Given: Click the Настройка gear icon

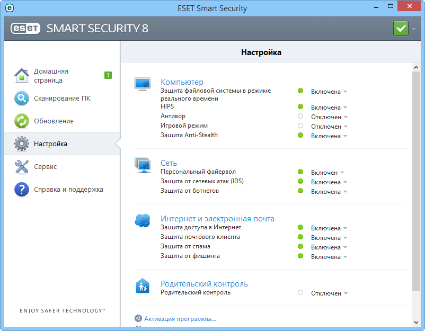Looking at the screenshot, I should click(x=21, y=144).
